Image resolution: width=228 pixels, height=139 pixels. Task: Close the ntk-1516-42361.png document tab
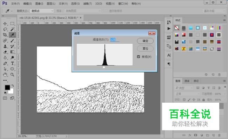(x=81, y=18)
